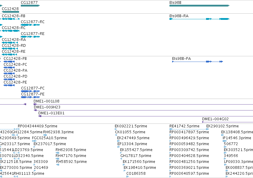
Task: Open protein CG12428-PA
Action: coord(15,70)
